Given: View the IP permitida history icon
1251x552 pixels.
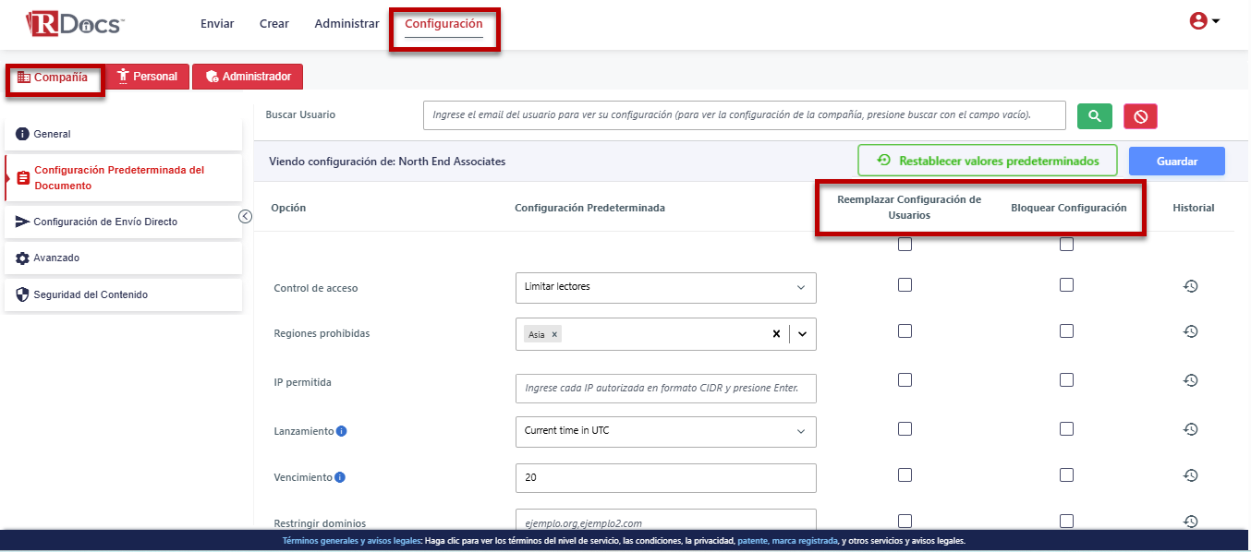Looking at the screenshot, I should [x=1191, y=380].
